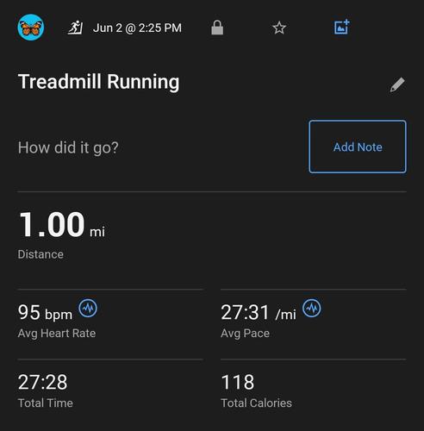Tap the pace chart icon
This screenshot has height=431, width=424.
click(312, 308)
